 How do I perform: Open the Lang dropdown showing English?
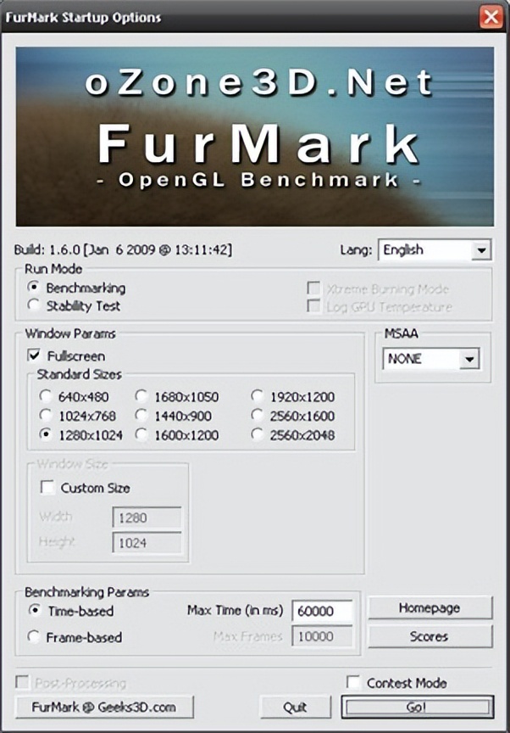[435, 250]
